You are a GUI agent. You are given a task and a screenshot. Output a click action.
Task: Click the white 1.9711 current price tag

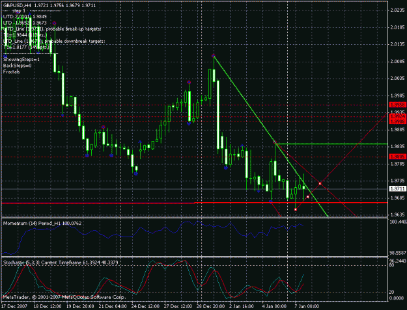point(397,189)
